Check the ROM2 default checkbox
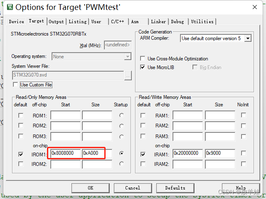Screen dimensions: 266x199 (21, 125)
